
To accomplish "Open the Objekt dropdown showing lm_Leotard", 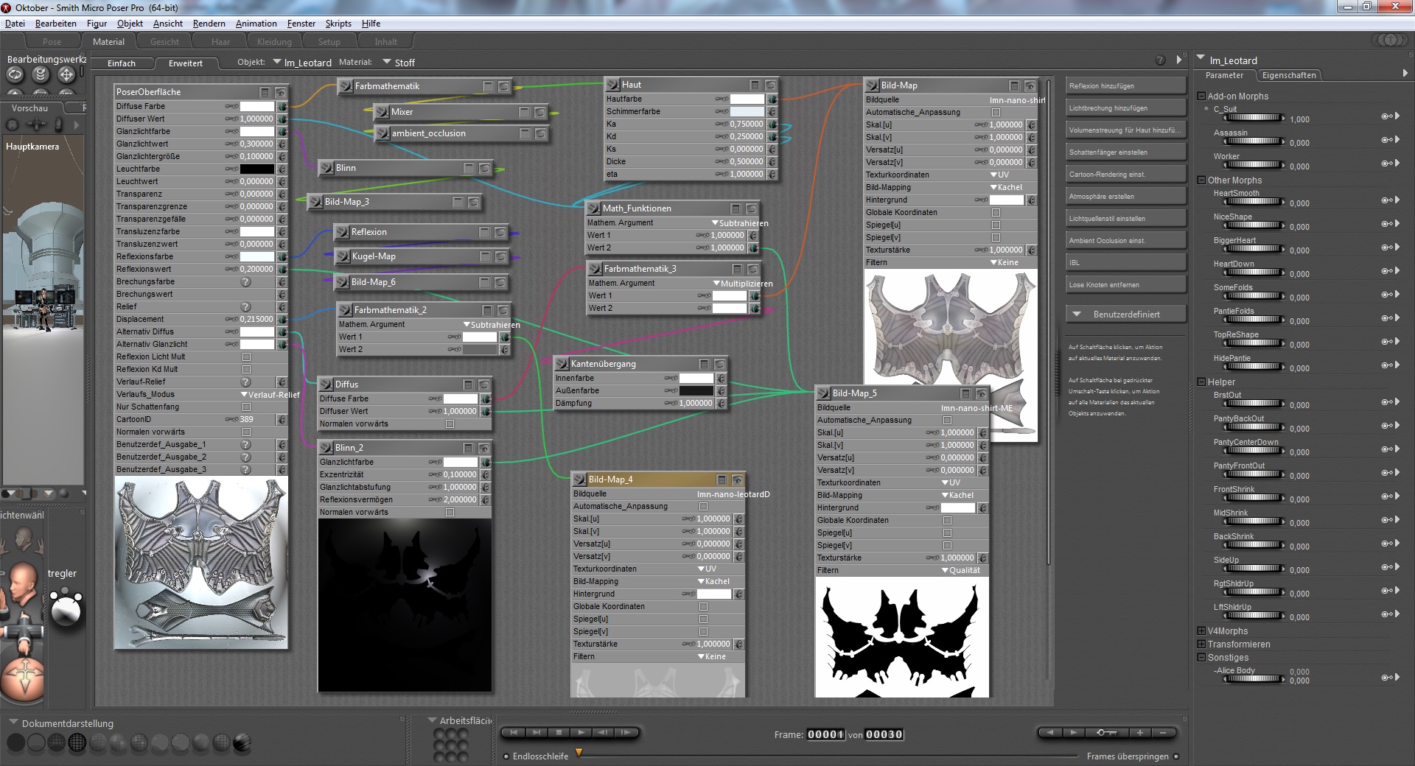I will 302,63.
